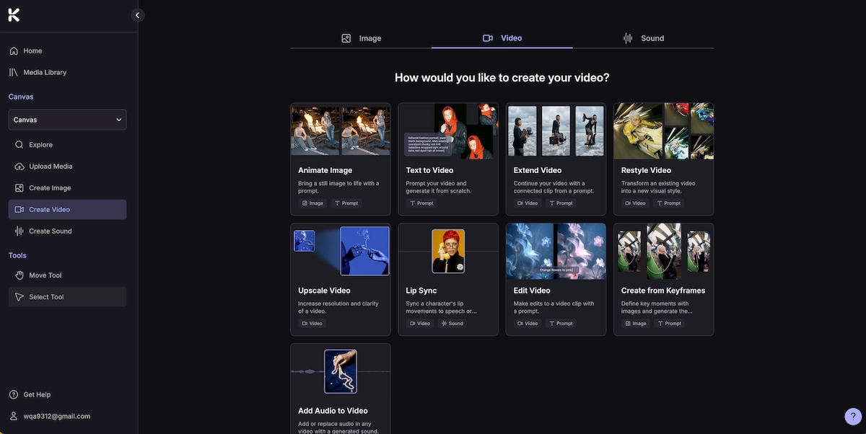
Task: Select the Move Tool hand icon
Action: tap(19, 275)
